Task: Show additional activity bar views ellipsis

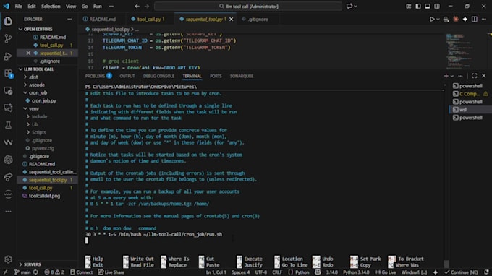Action: tap(8, 212)
